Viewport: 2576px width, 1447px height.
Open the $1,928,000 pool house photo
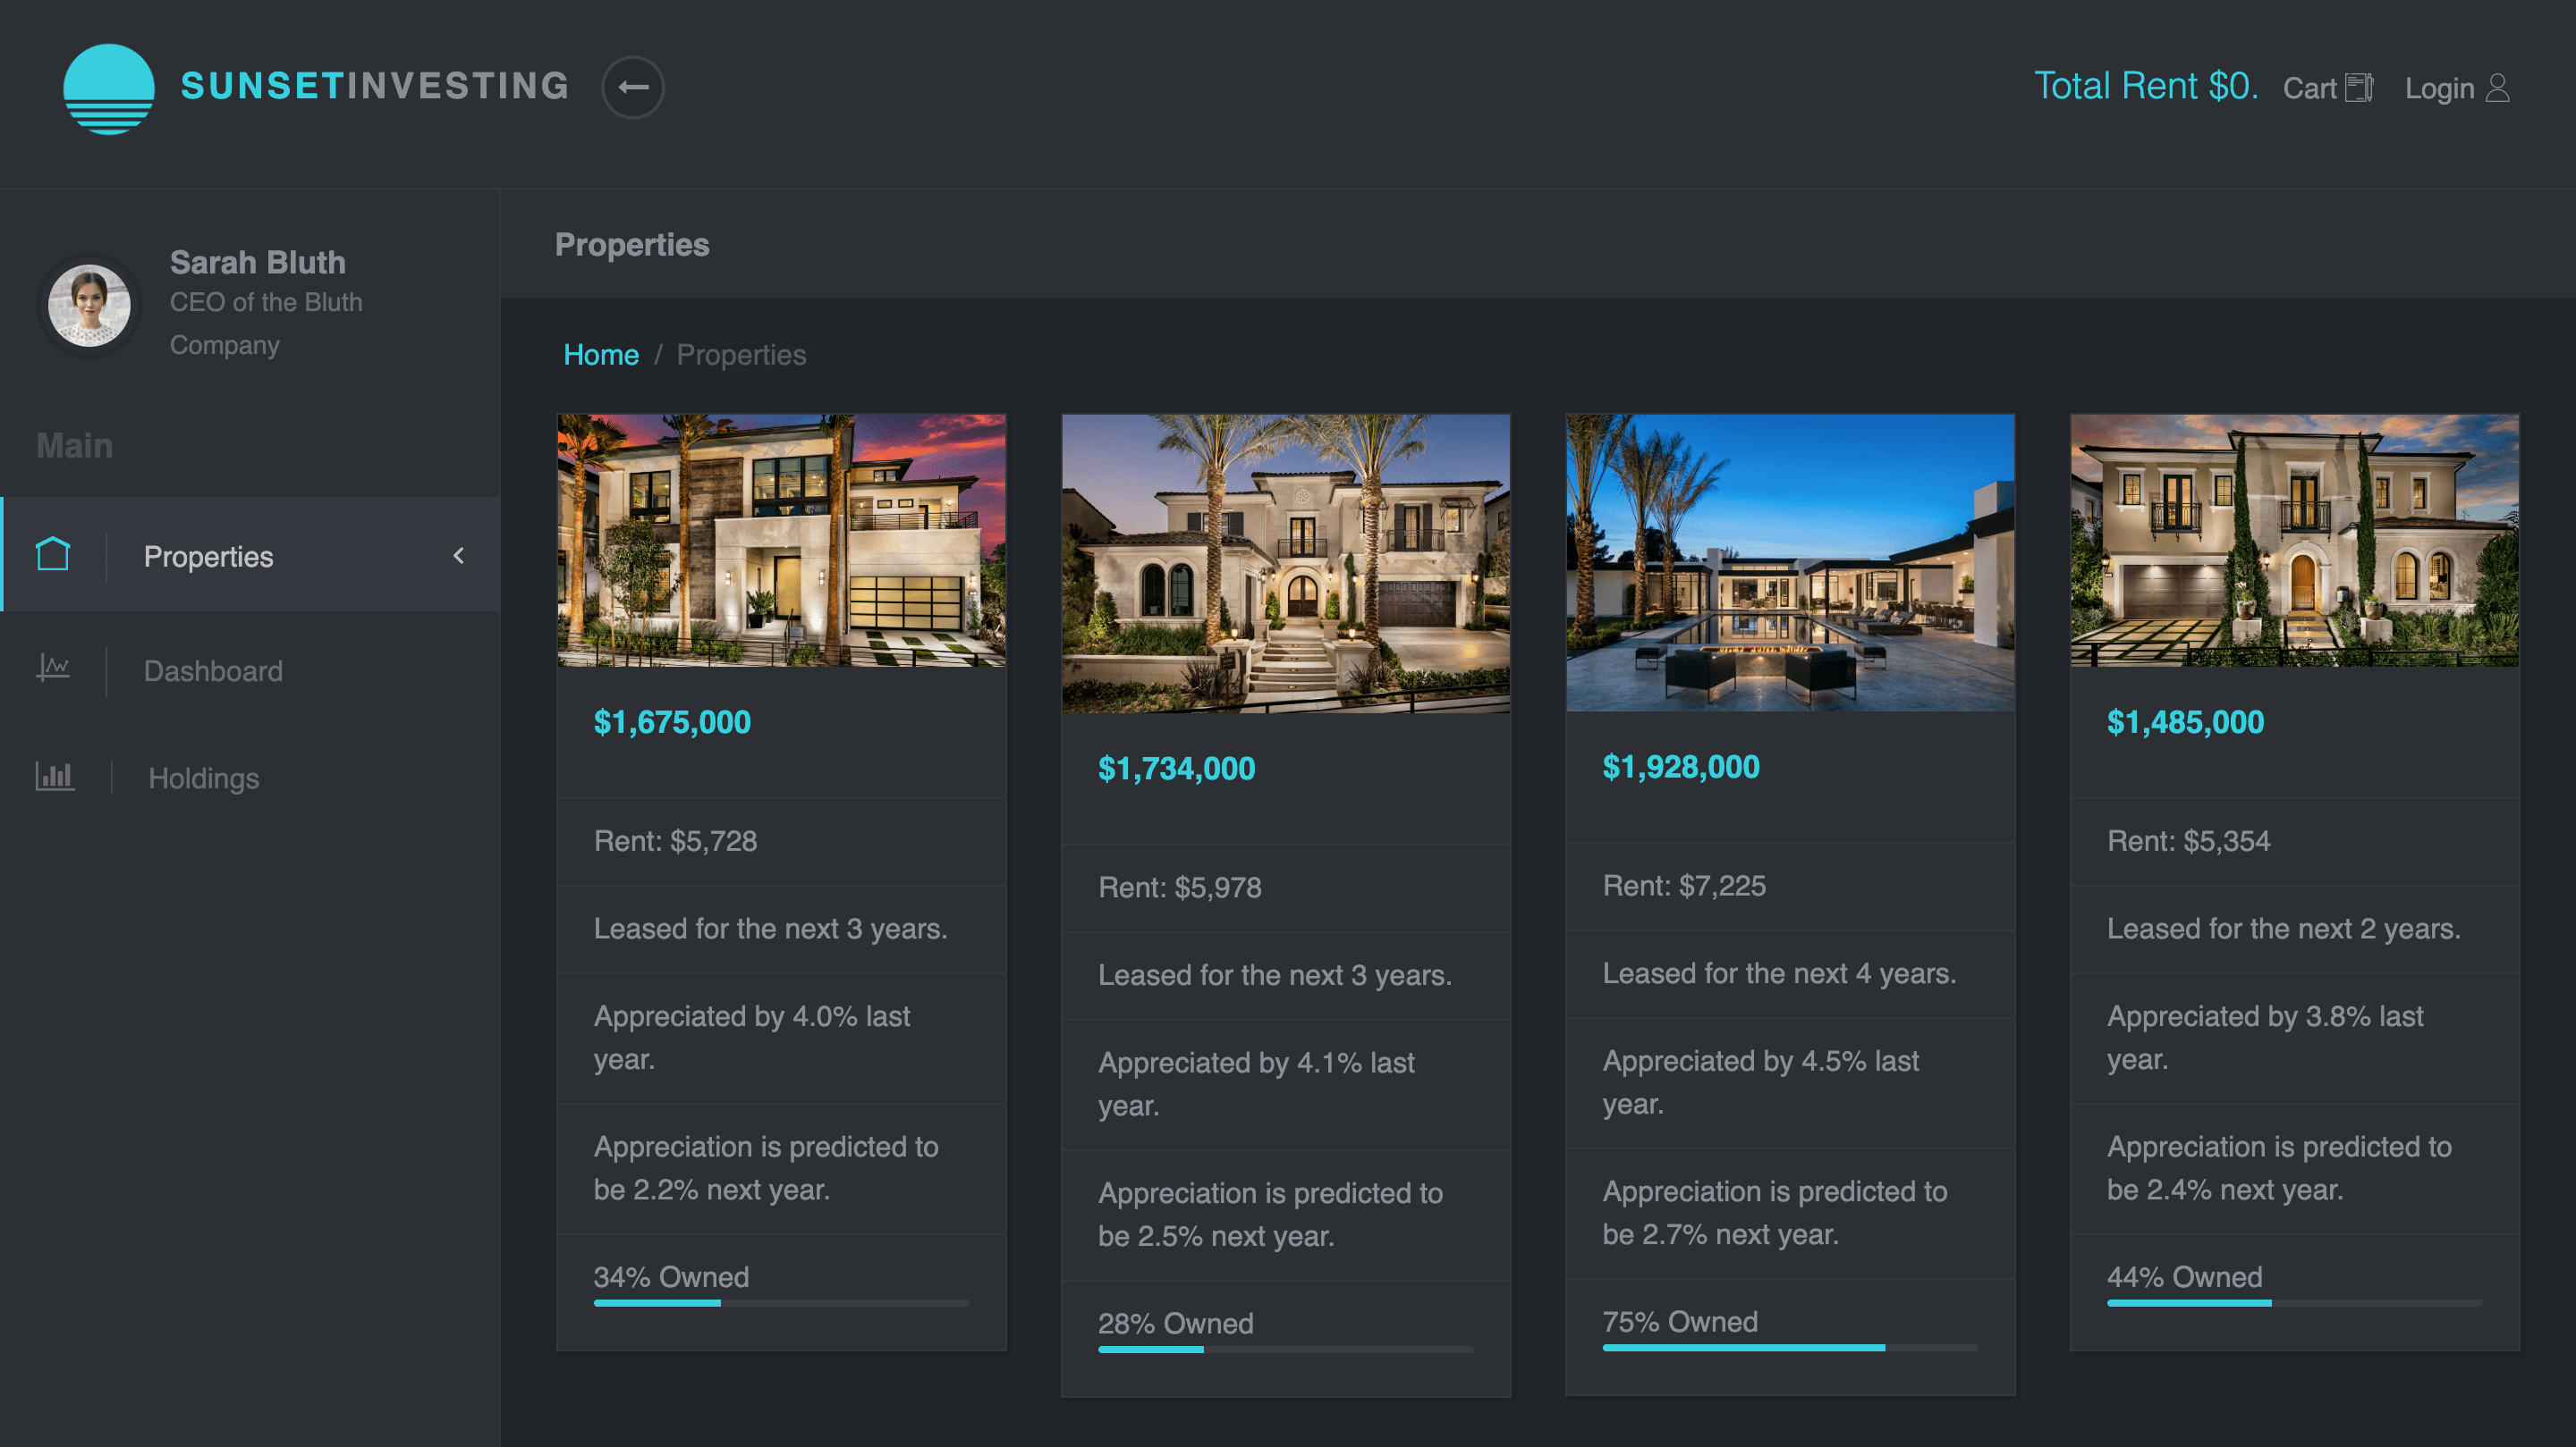(x=1789, y=562)
